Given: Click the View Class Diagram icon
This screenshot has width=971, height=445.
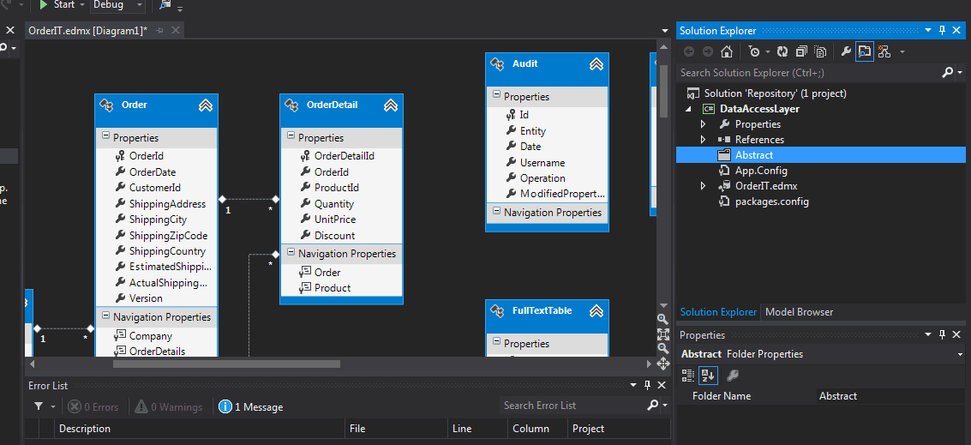Looking at the screenshot, I should [x=884, y=52].
